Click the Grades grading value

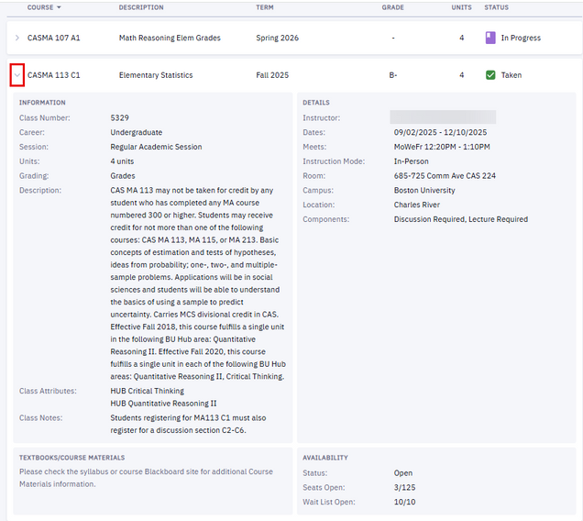(x=123, y=175)
